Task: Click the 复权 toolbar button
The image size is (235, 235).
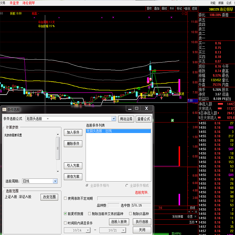Action: tap(149, 9)
